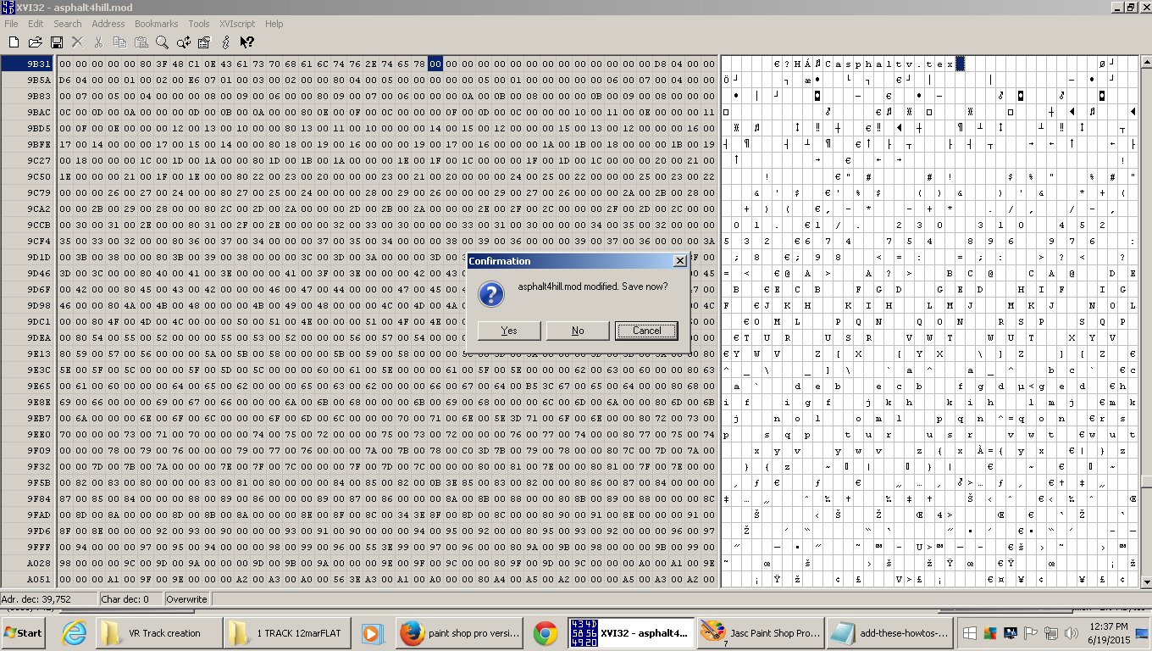Image resolution: width=1152 pixels, height=651 pixels.
Task: Open the Tools menu
Action: point(199,24)
